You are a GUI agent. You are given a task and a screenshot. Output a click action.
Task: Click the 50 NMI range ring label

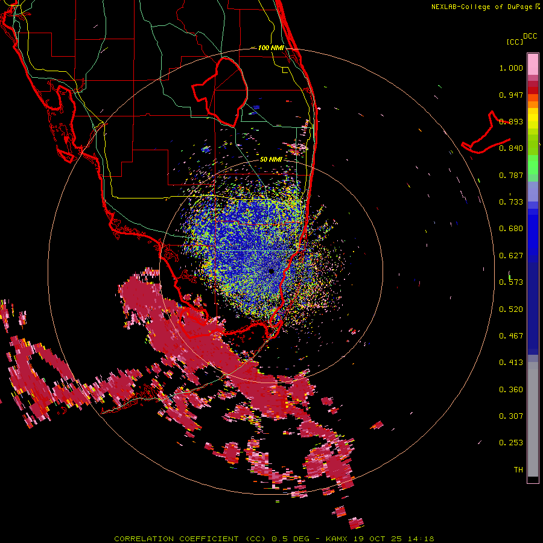click(271, 159)
